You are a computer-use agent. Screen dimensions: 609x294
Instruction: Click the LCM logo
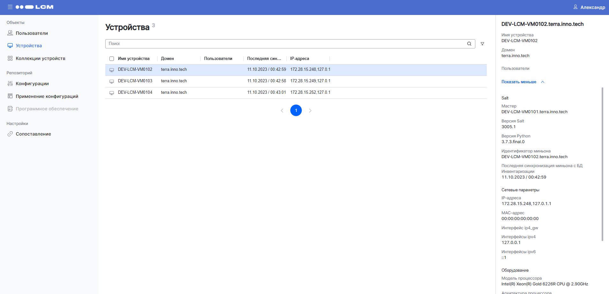click(34, 7)
